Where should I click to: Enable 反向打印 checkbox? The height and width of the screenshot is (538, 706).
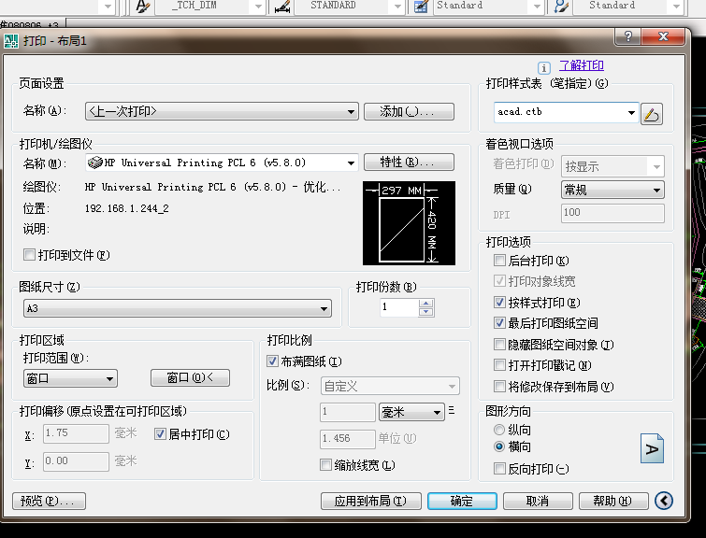click(499, 469)
